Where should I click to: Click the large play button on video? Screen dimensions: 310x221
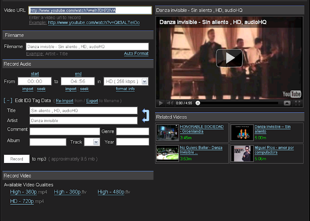click(229, 58)
